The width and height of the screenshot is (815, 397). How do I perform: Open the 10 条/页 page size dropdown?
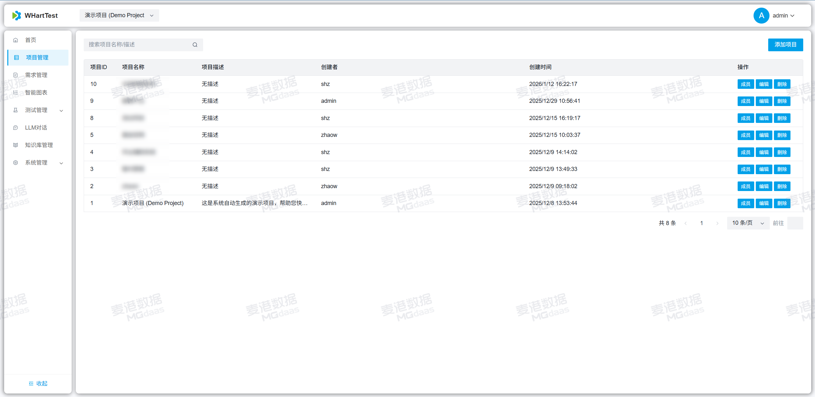(748, 223)
